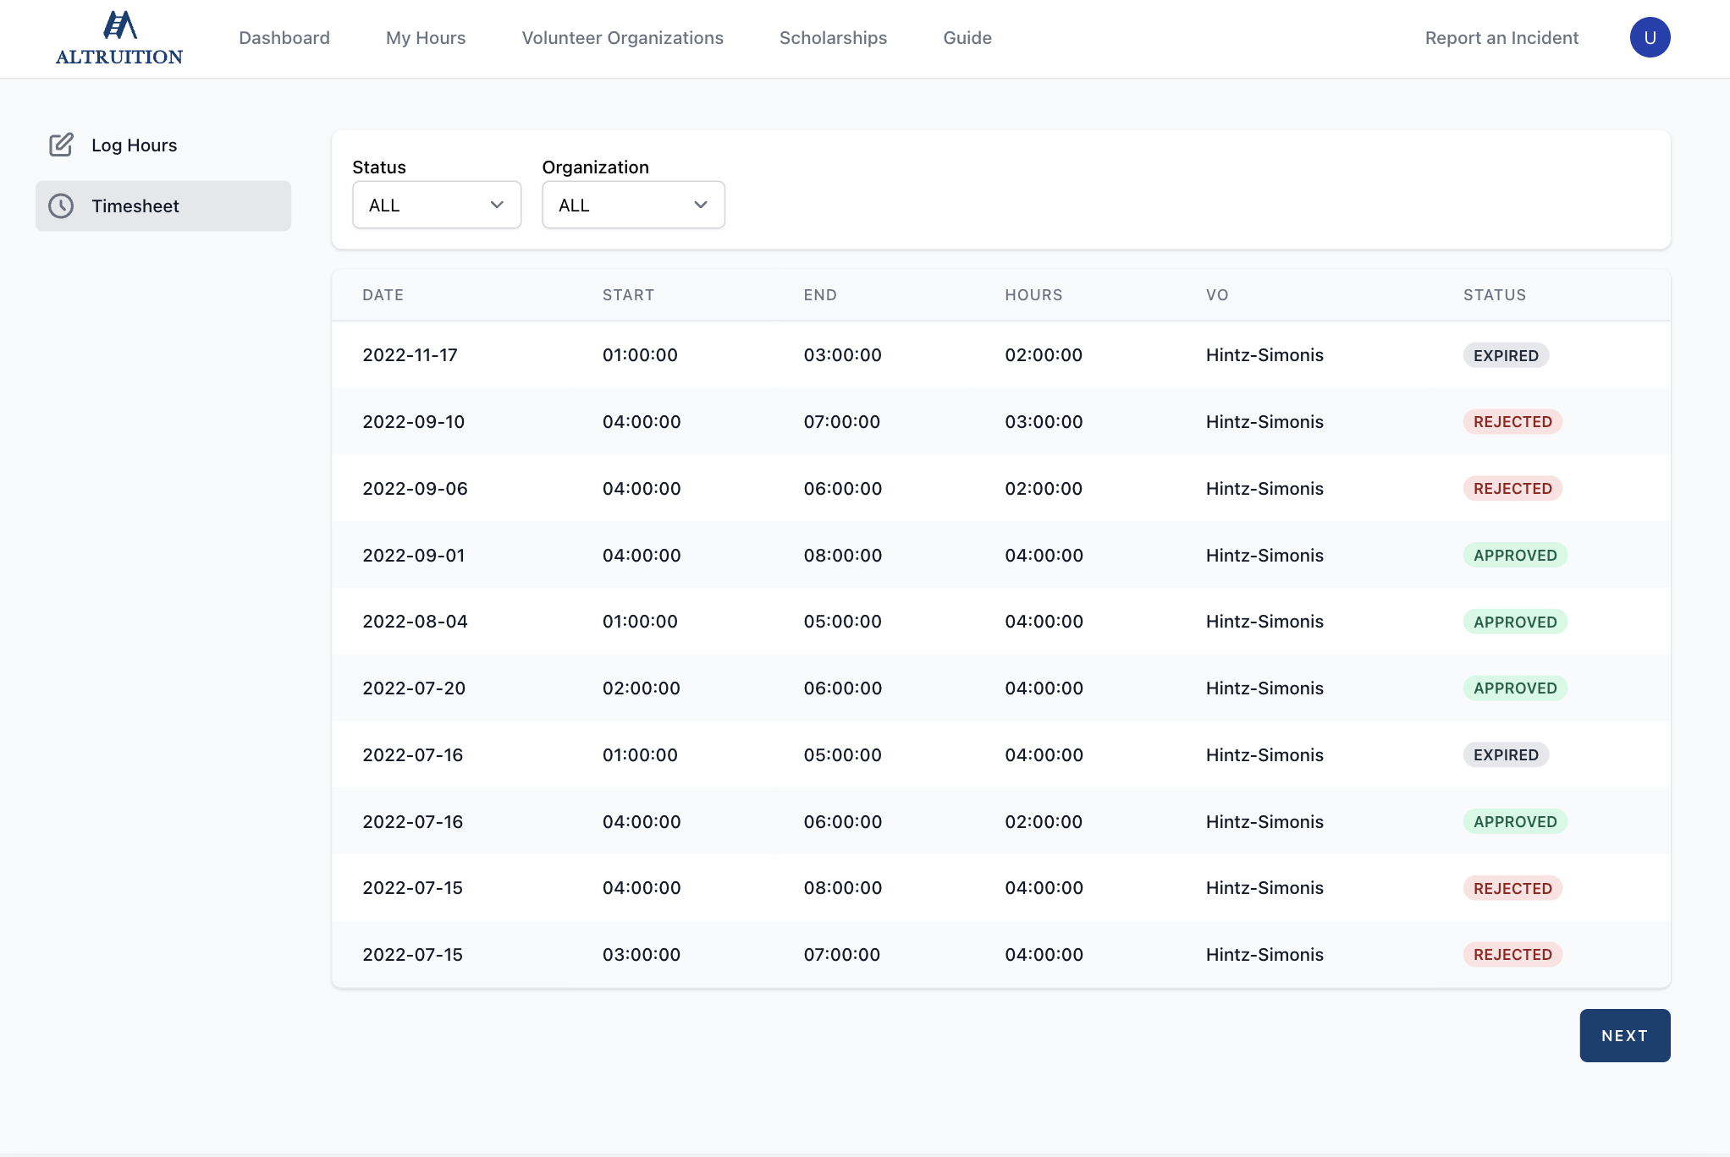The width and height of the screenshot is (1730, 1157).
Task: Click the Altruition logo
Action: pos(119,38)
